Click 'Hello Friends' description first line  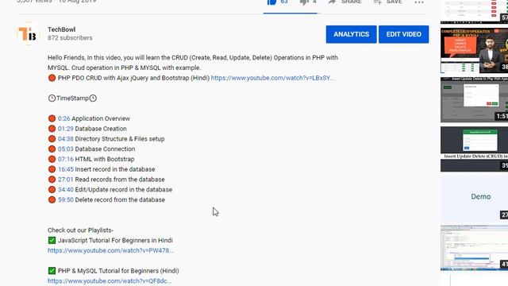tap(193, 58)
